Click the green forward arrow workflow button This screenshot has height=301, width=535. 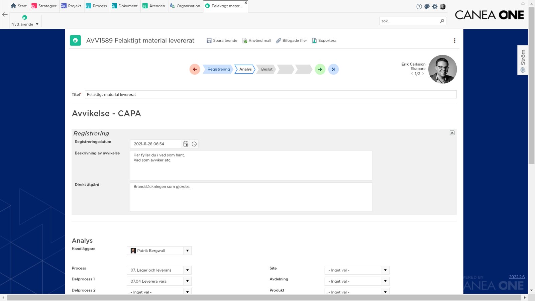(x=320, y=69)
